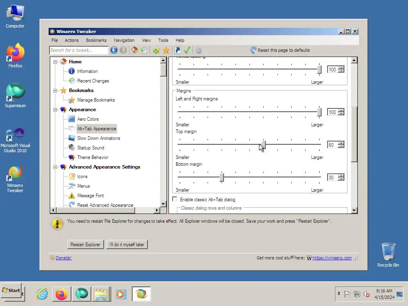The height and width of the screenshot is (306, 408).
Task: Click the Bottom margin slider thumb
Action: click(222, 177)
